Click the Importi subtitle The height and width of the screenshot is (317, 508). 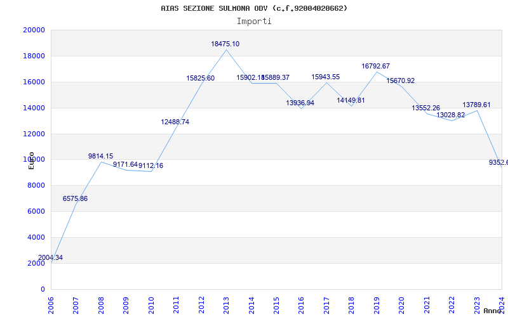tap(254, 22)
